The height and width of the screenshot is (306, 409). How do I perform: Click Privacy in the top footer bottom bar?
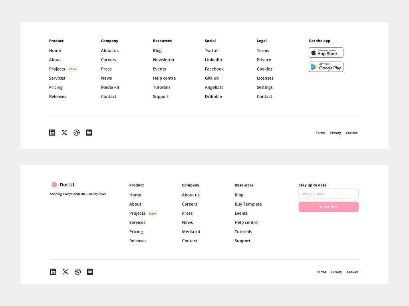click(x=336, y=133)
